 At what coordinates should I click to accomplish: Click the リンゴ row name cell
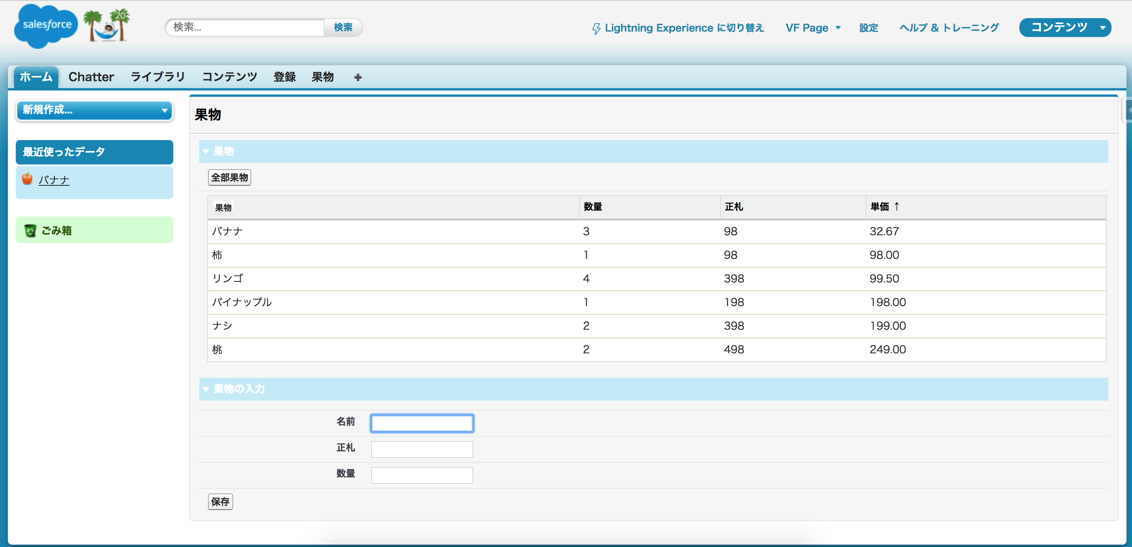[x=227, y=279]
